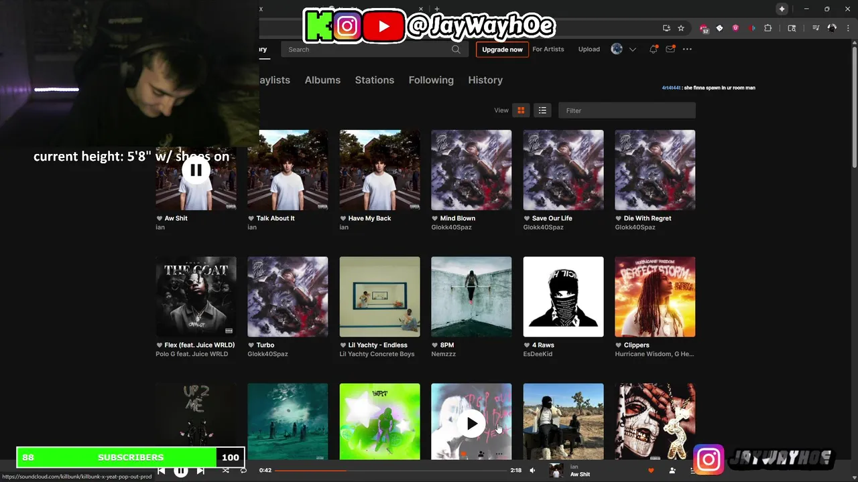The image size is (858, 482).
Task: Open the EsDeeKid artist link
Action: pyautogui.click(x=538, y=353)
